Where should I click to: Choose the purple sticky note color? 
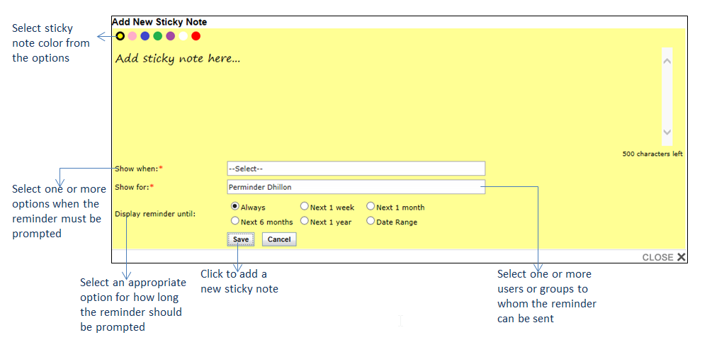coord(170,36)
